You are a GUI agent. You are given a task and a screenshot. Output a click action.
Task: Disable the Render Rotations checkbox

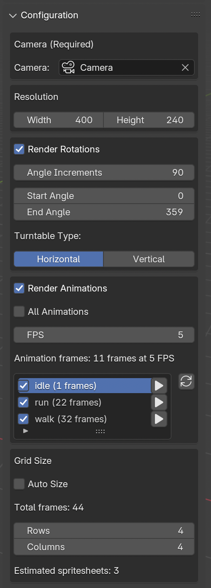(x=19, y=149)
